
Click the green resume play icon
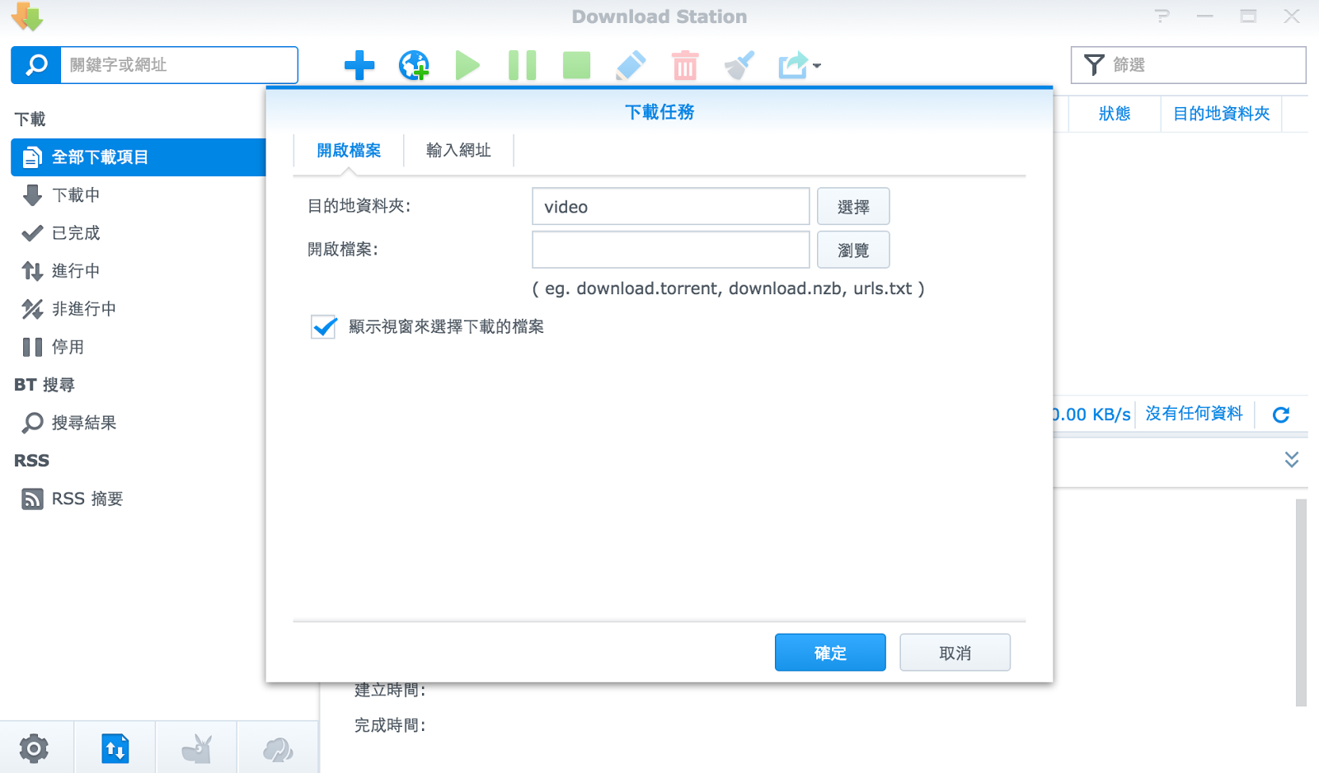pyautogui.click(x=467, y=65)
